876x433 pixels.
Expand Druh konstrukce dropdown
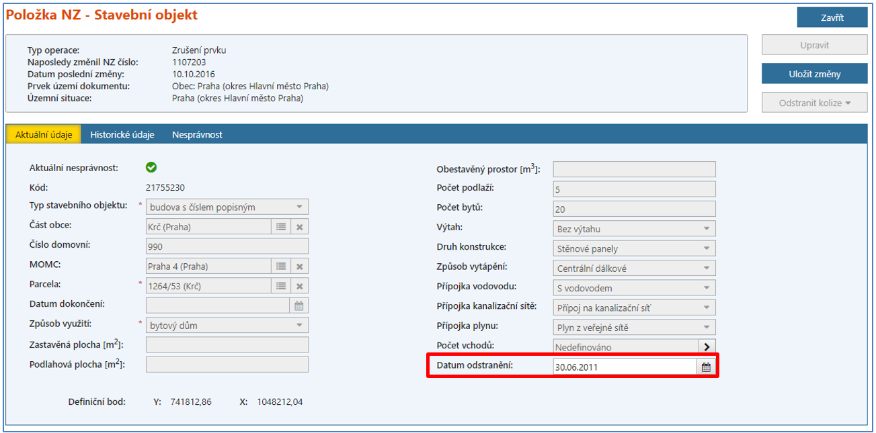[x=706, y=248]
